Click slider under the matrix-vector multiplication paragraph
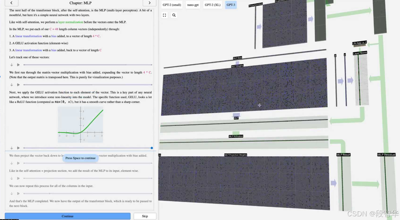 pos(88,85)
